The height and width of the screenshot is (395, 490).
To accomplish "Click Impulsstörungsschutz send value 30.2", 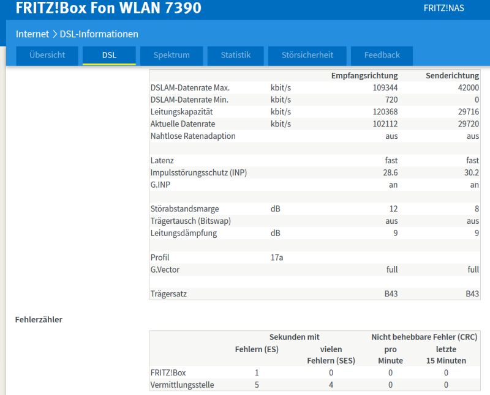I will point(472,172).
